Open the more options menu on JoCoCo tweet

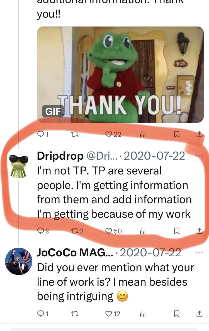coord(199,252)
